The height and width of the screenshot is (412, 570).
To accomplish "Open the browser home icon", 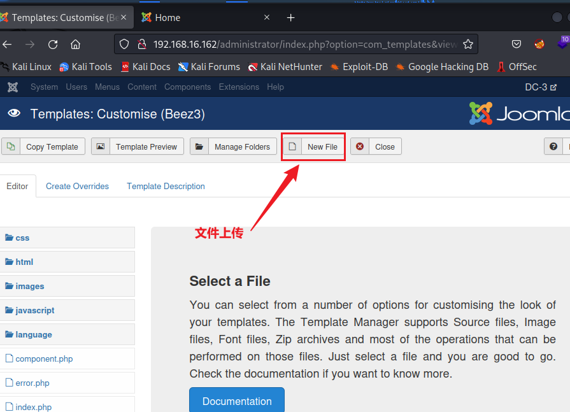I will point(76,45).
